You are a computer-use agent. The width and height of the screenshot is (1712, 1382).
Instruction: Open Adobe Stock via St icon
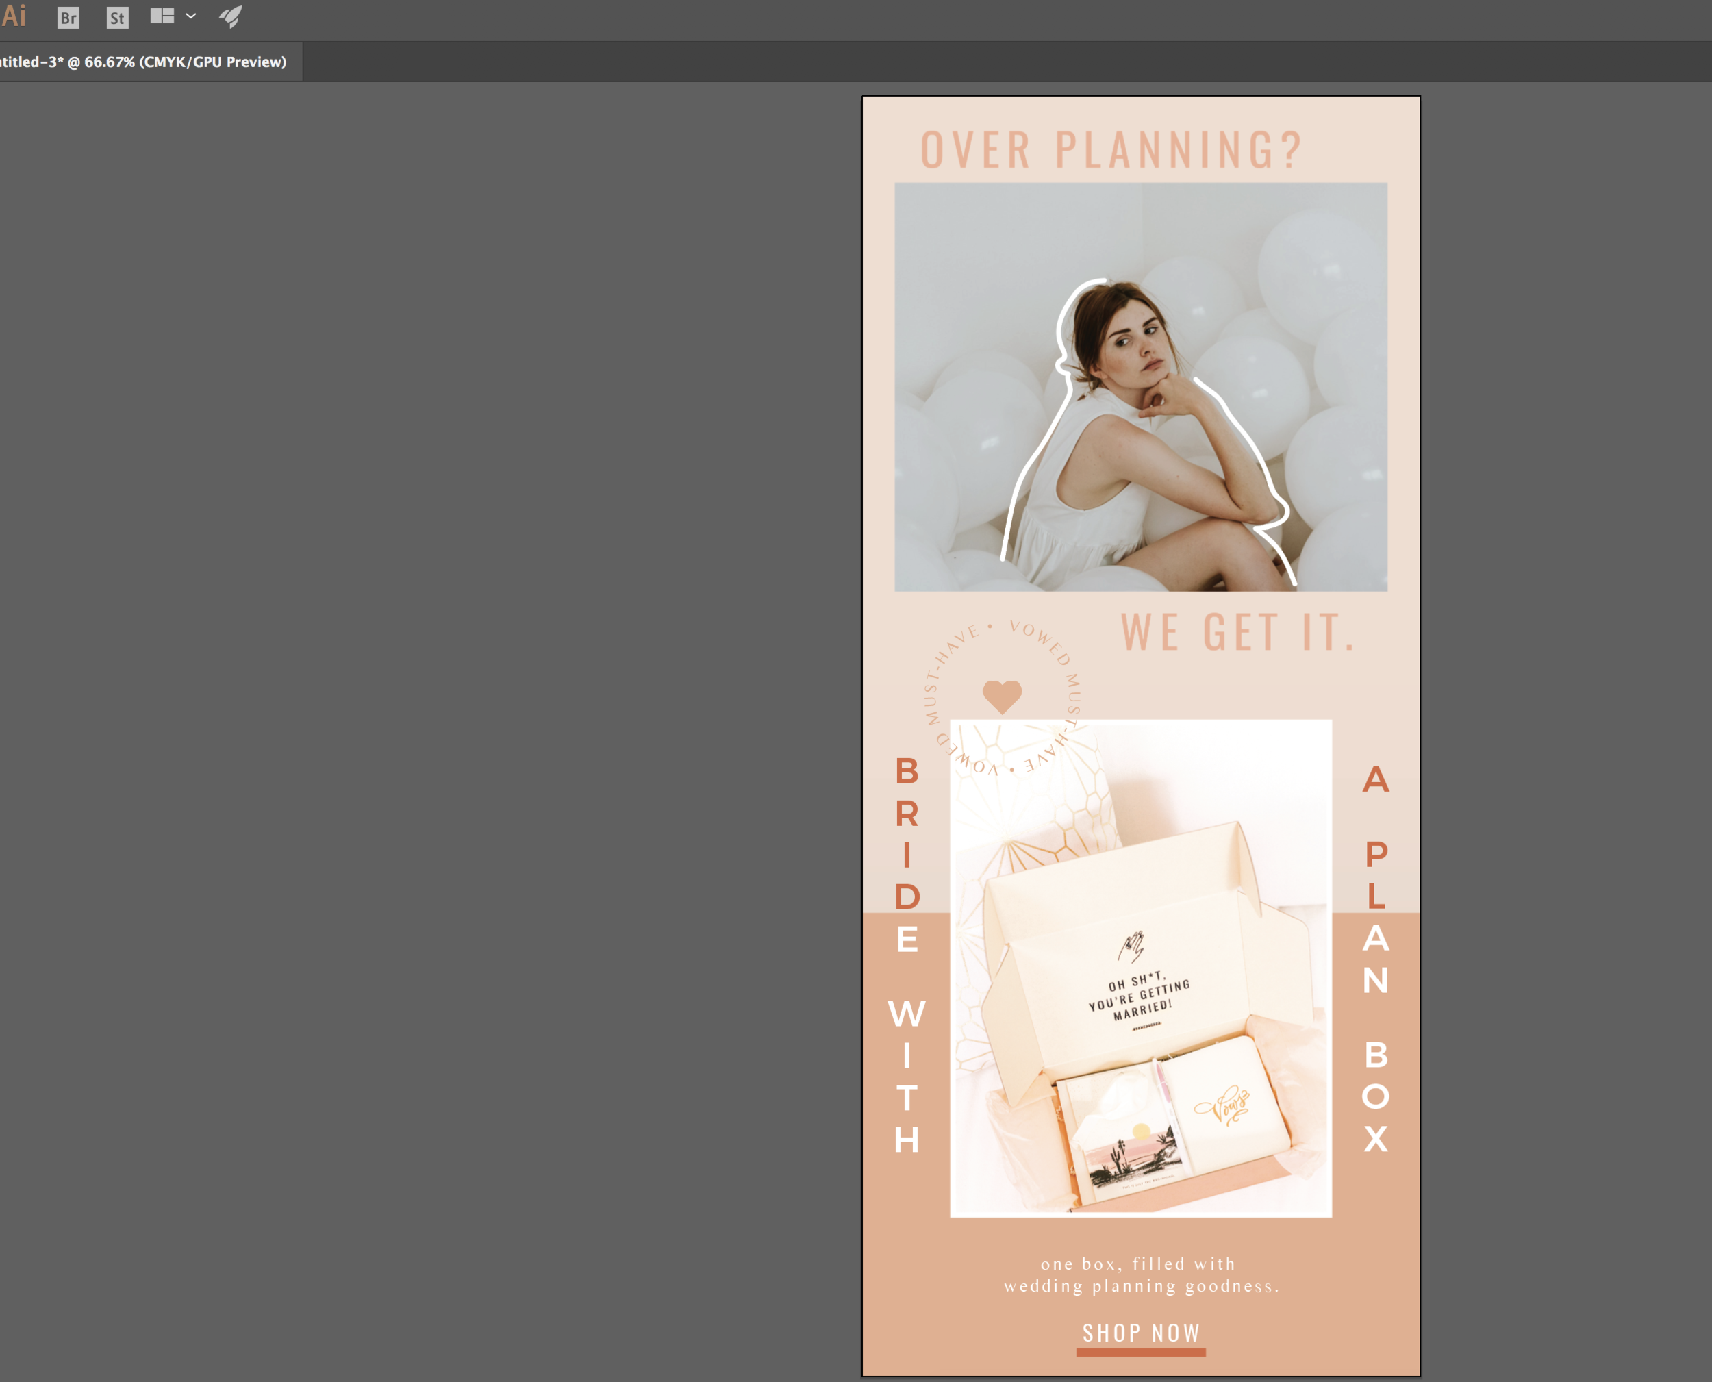(x=117, y=18)
